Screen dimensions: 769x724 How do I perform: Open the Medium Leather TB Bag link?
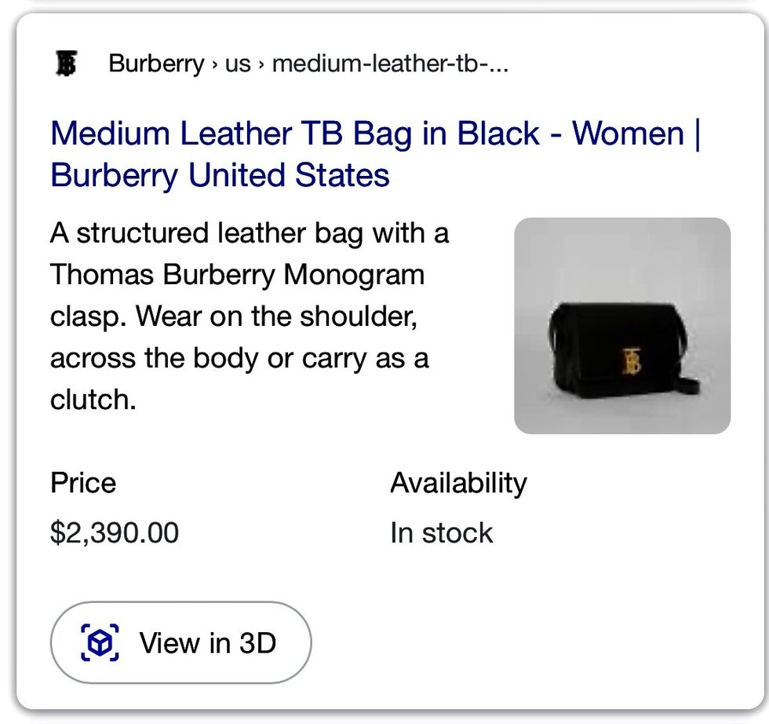click(295, 133)
